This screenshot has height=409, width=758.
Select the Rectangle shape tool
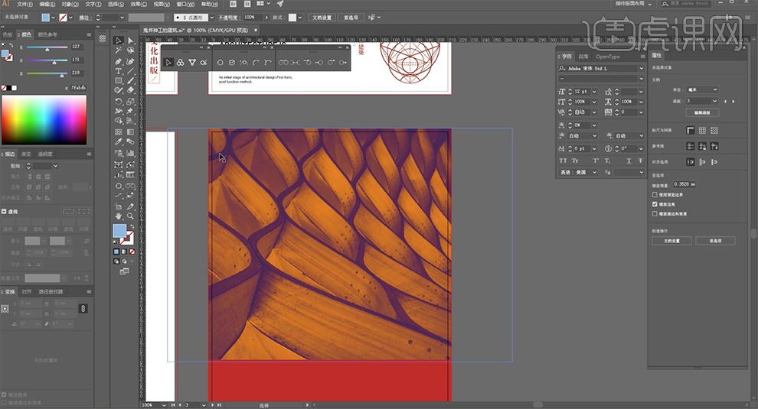(x=119, y=80)
